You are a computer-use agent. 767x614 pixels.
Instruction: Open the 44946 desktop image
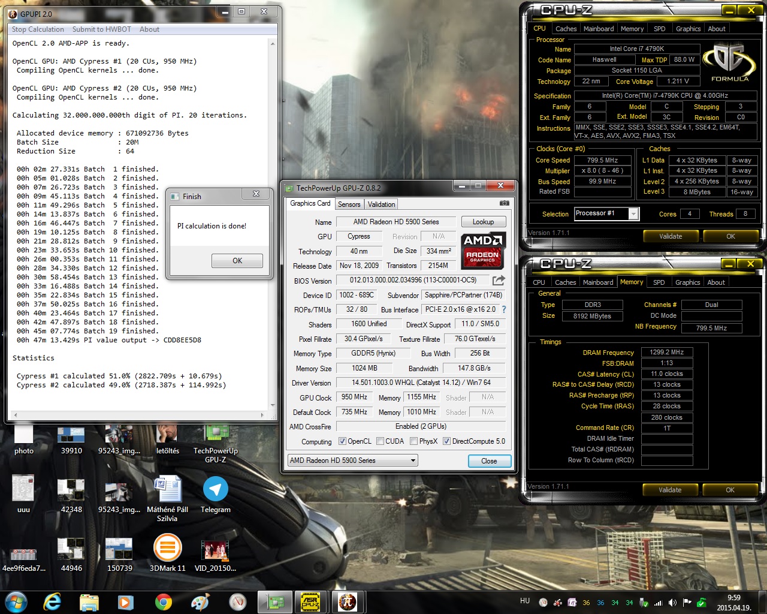[x=71, y=553]
